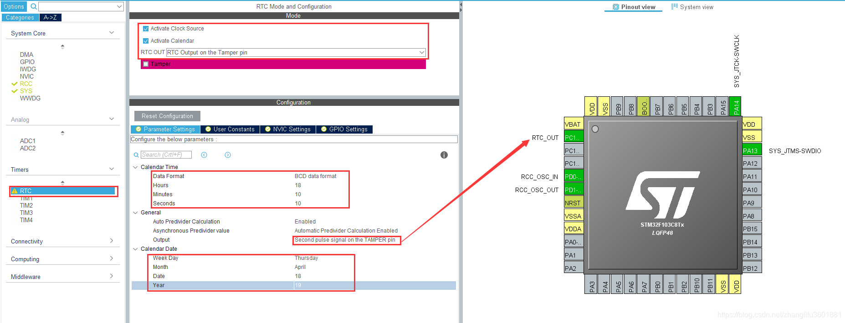845x323 pixels.
Task: Click the PA15 pin on chip
Action: coord(722,106)
